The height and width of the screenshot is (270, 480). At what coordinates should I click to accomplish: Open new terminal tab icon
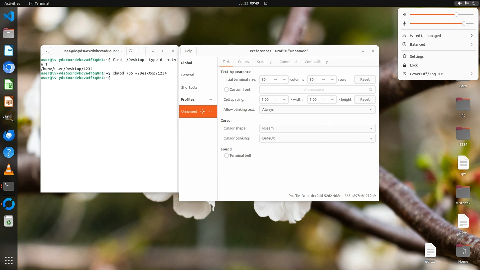[x=46, y=51]
